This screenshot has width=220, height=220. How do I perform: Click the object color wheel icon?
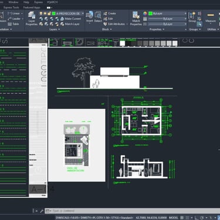(x=145, y=13)
